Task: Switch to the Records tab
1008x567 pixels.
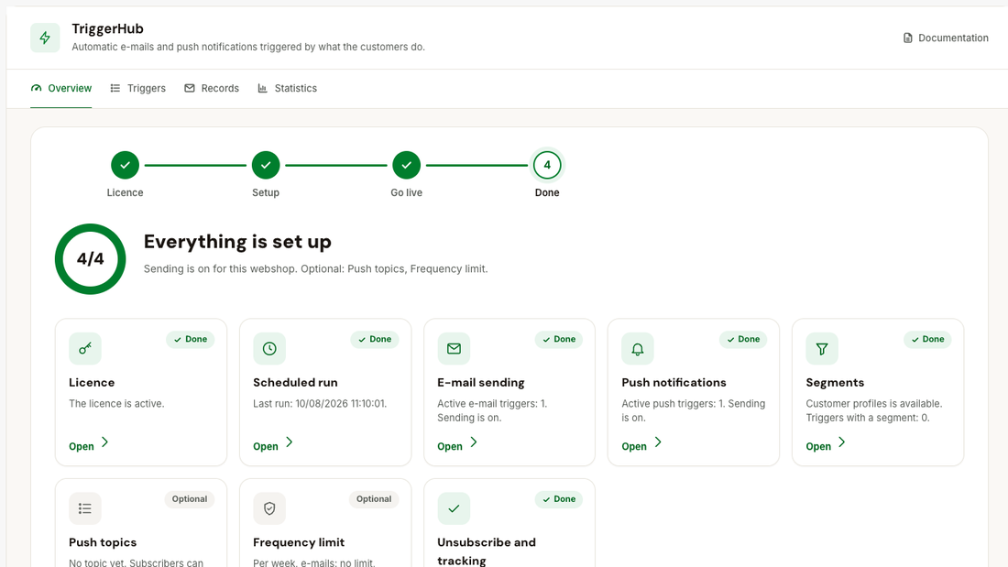Action: 211,88
